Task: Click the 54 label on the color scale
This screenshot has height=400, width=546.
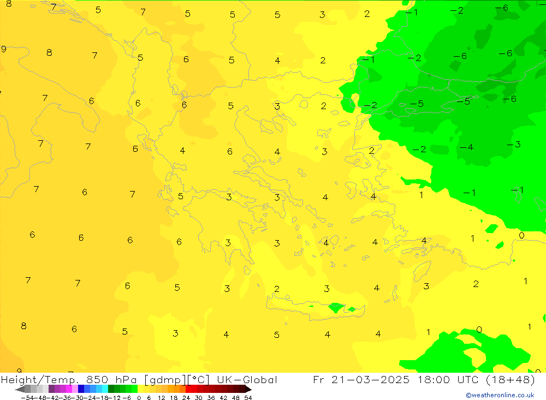Action: [x=248, y=398]
